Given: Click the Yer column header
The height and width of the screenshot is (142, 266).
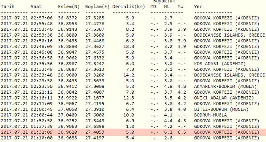Looking at the screenshot, I should [x=198, y=6].
